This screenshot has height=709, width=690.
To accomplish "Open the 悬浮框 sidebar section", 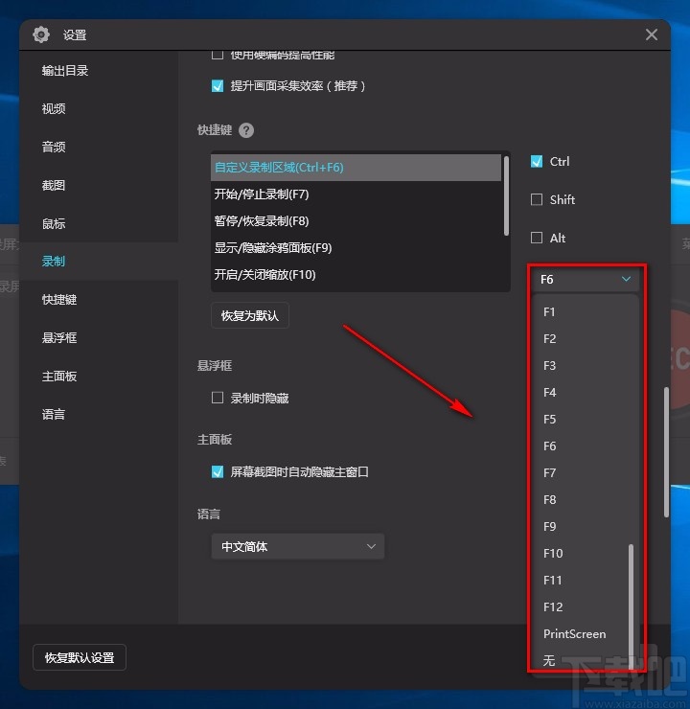I will 59,338.
